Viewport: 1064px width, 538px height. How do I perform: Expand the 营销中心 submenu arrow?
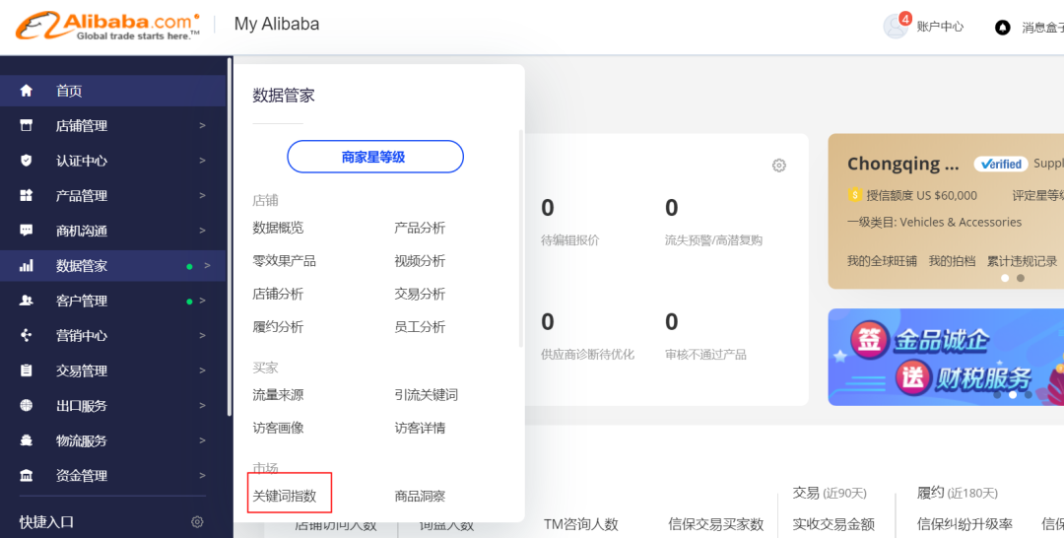(x=202, y=336)
